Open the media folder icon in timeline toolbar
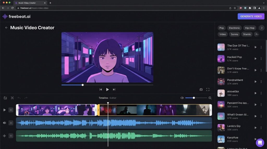This screenshot has width=267, height=149. (5, 98)
